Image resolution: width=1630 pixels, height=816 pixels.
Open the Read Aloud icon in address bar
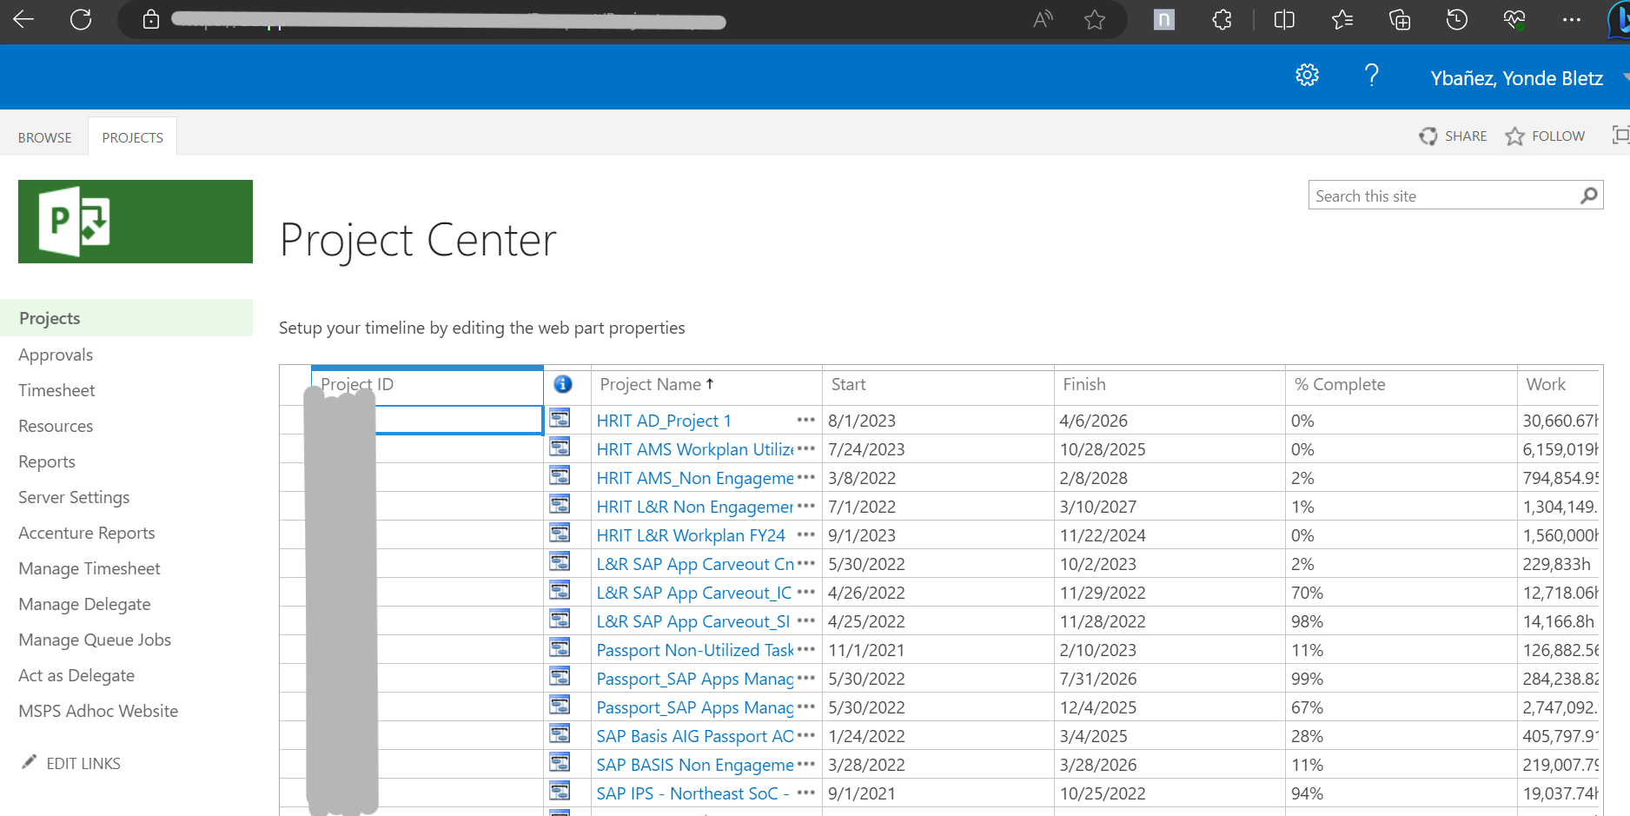(x=1043, y=19)
